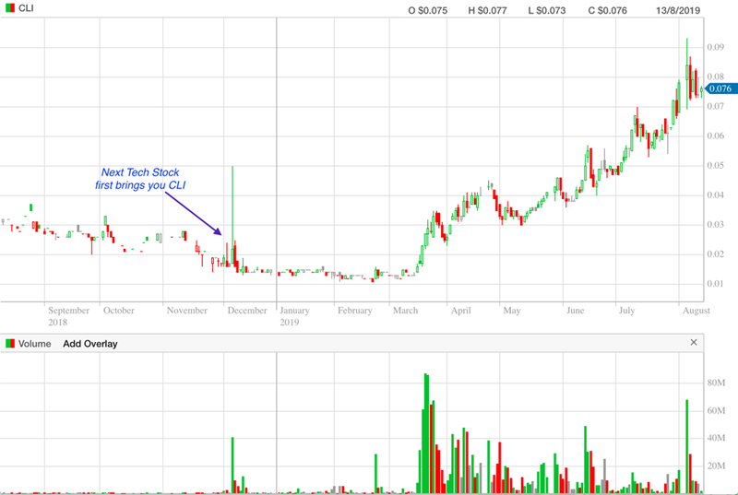Click the 0.09 price axis value
Image resolution: width=738 pixels, height=495 pixels.
(716, 47)
